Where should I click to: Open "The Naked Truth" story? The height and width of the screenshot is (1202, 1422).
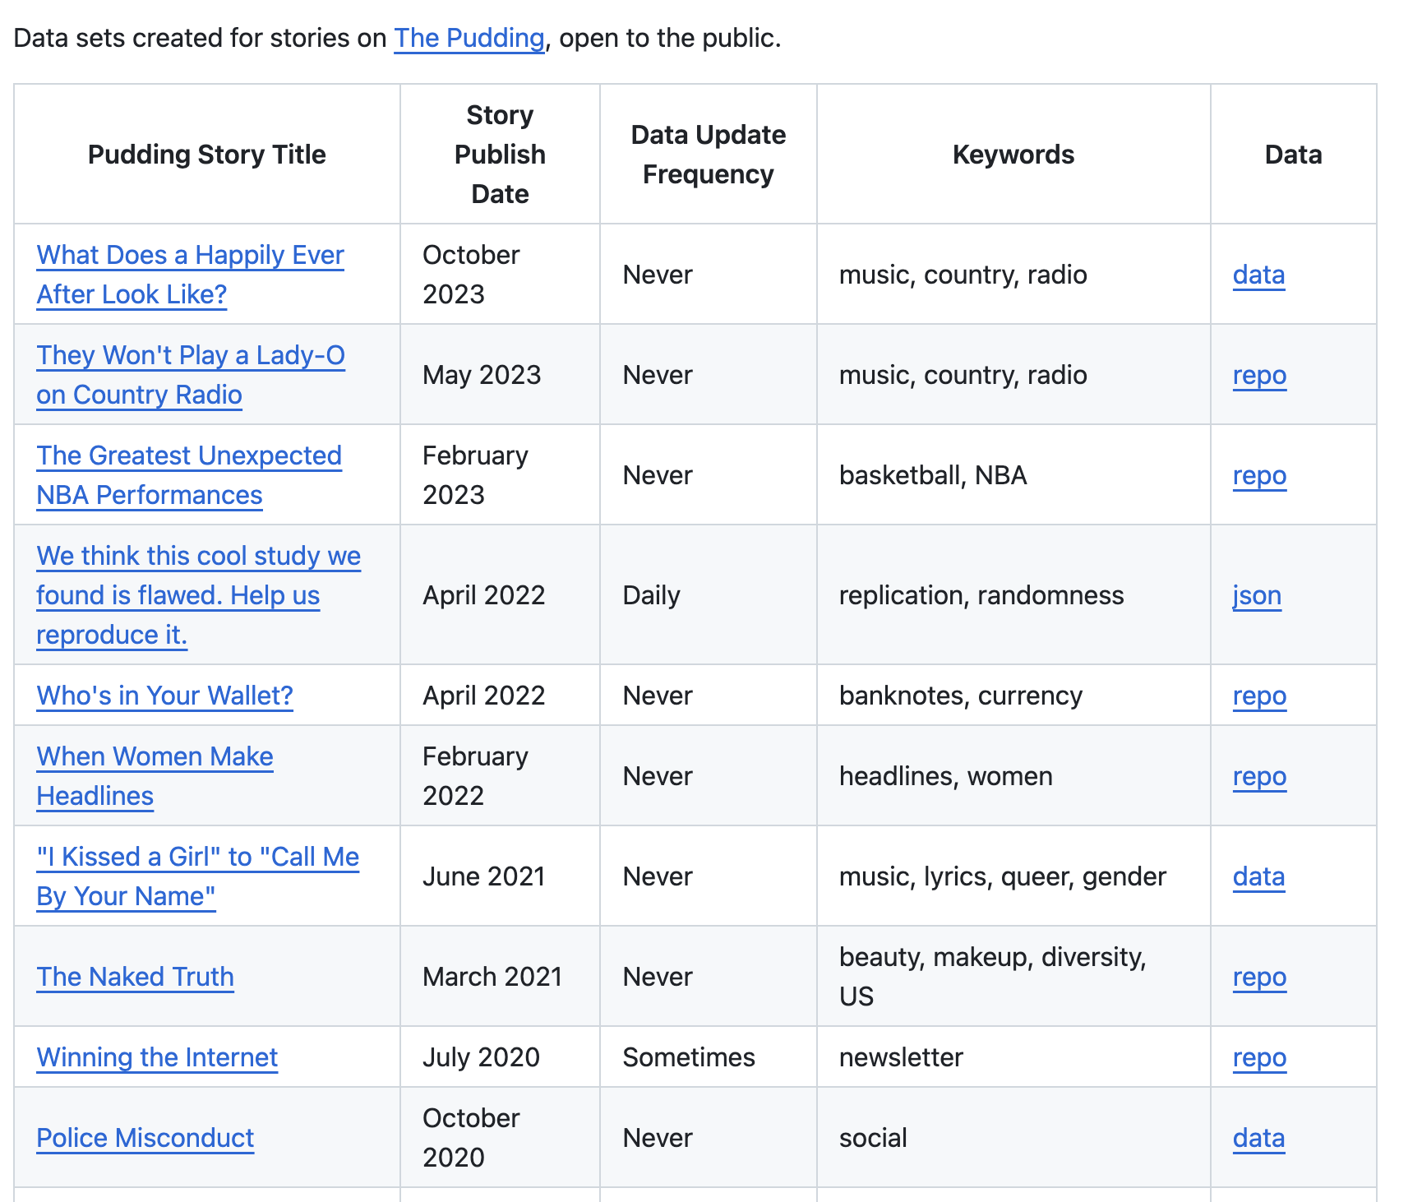135,976
